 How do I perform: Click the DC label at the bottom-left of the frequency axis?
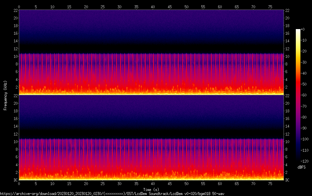pos(16,180)
